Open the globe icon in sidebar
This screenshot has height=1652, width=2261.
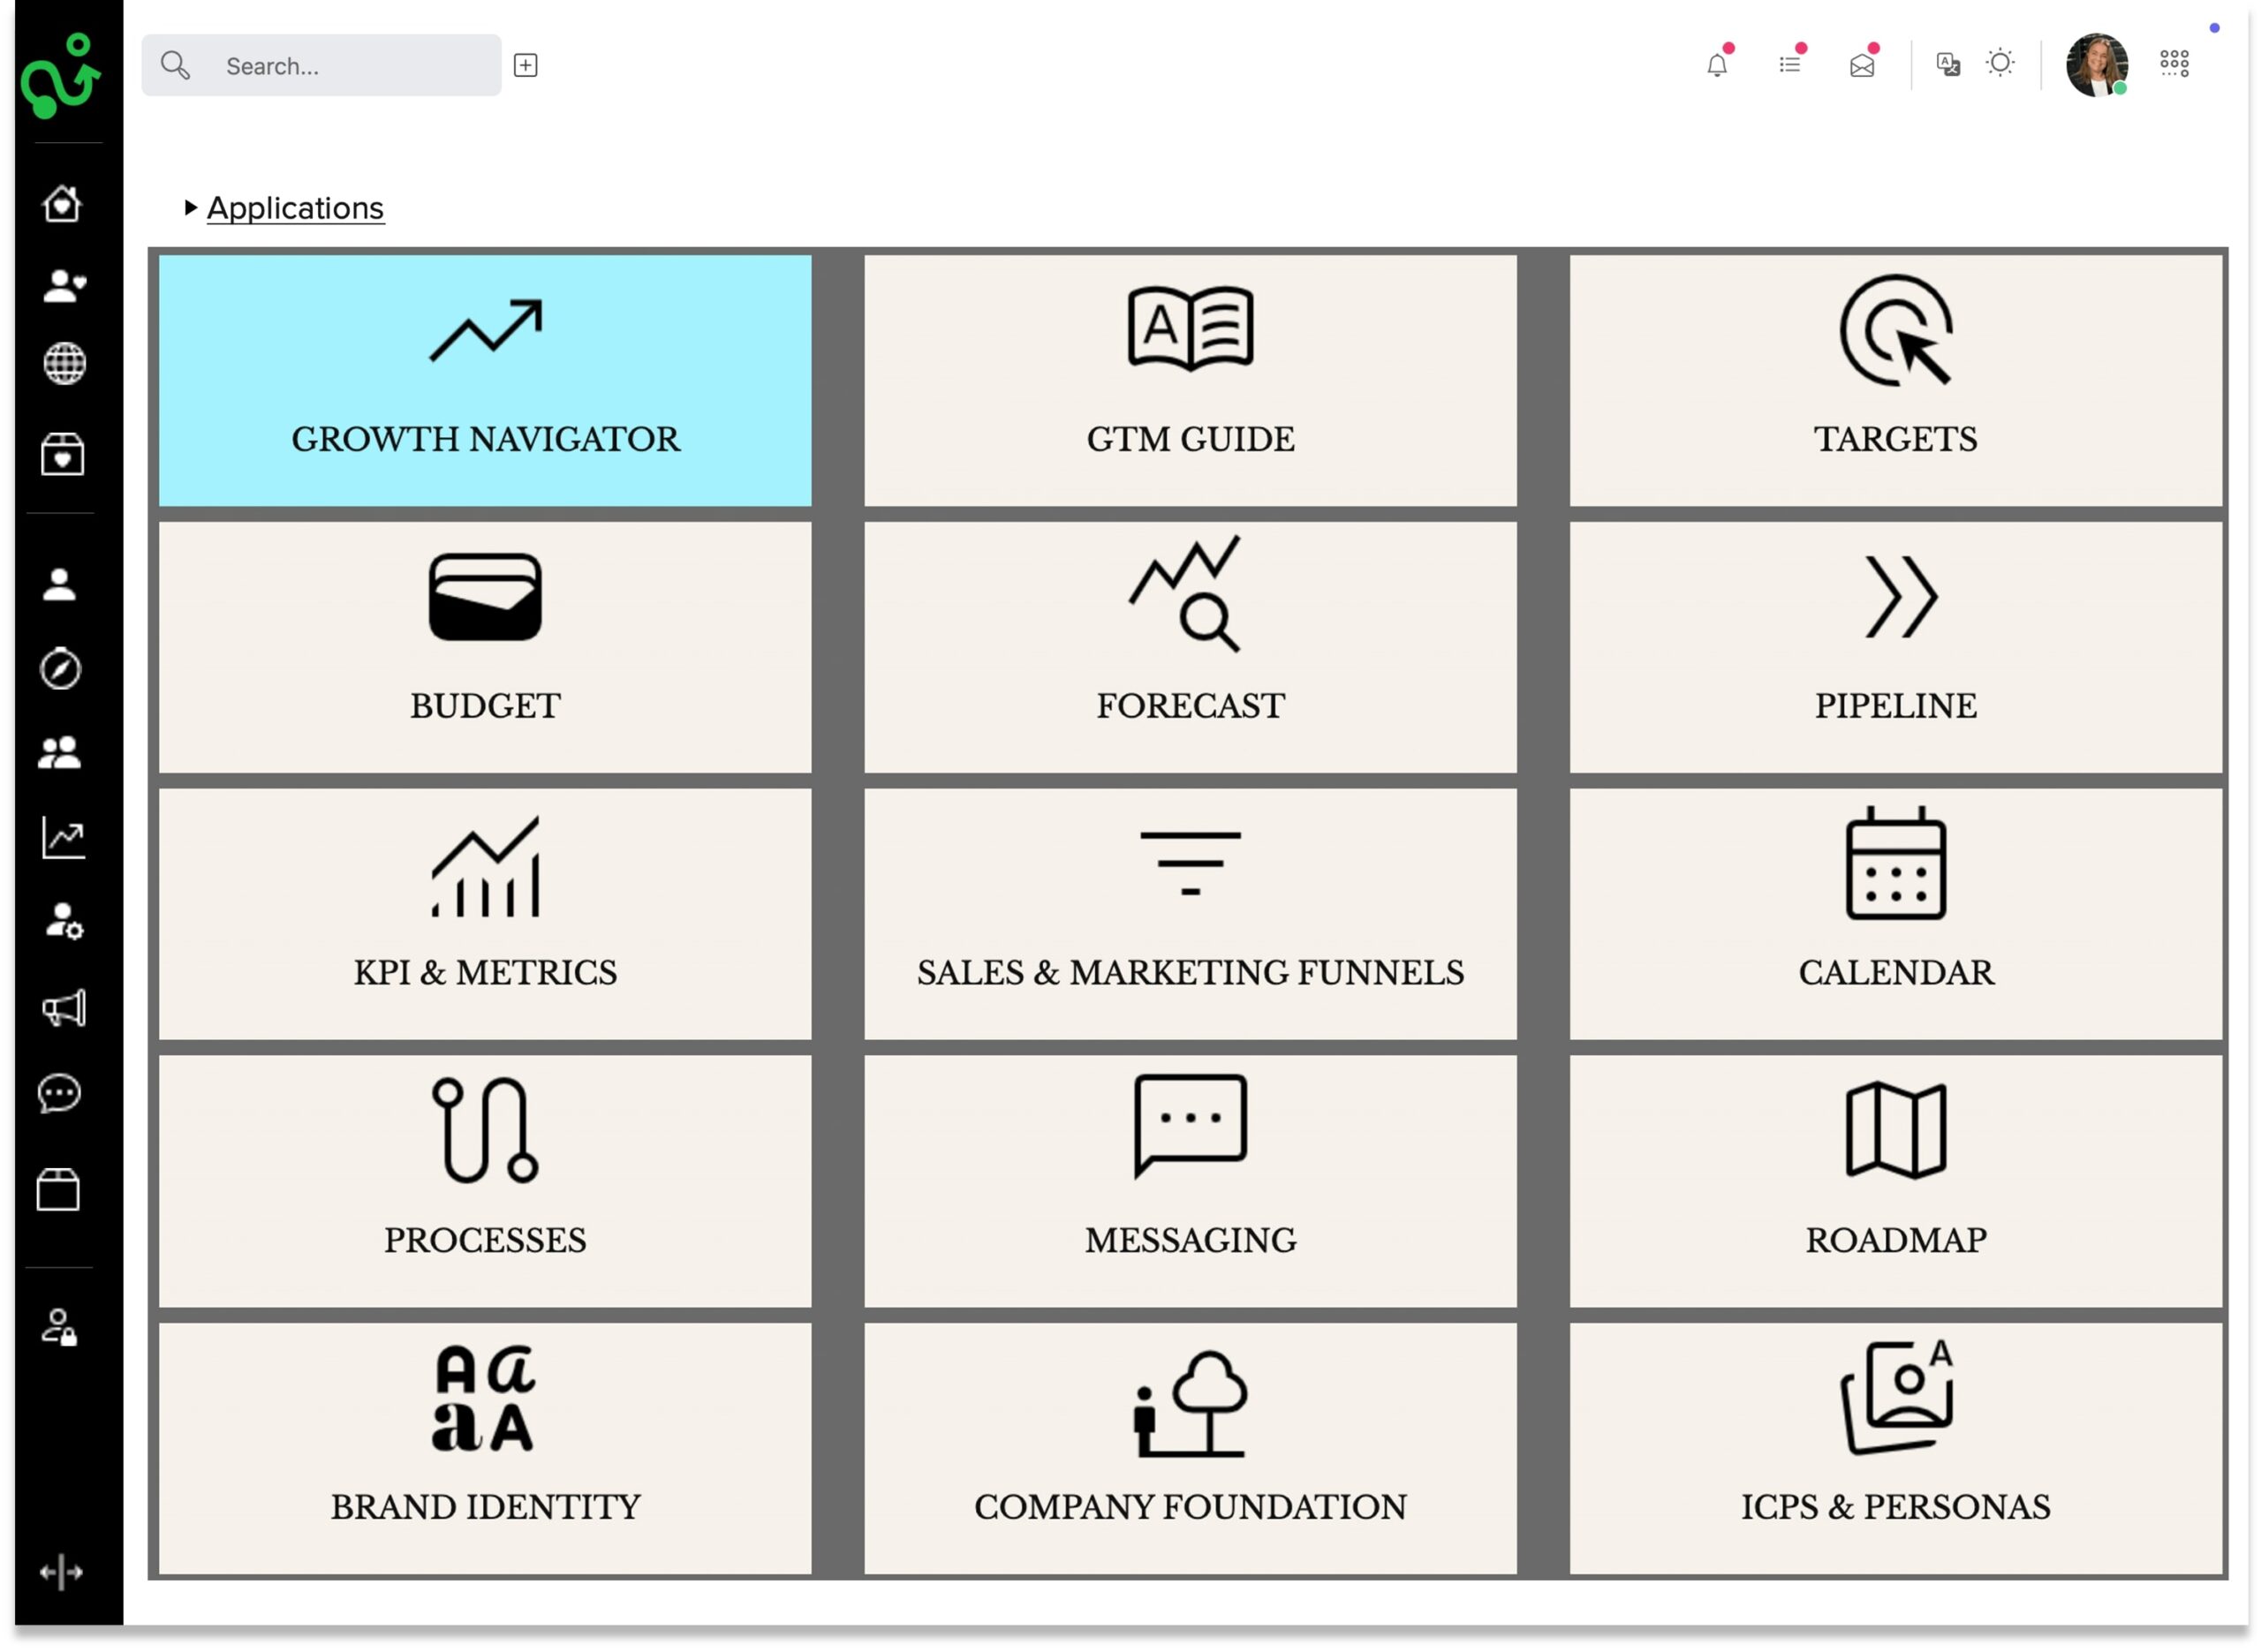pyautogui.click(x=64, y=364)
